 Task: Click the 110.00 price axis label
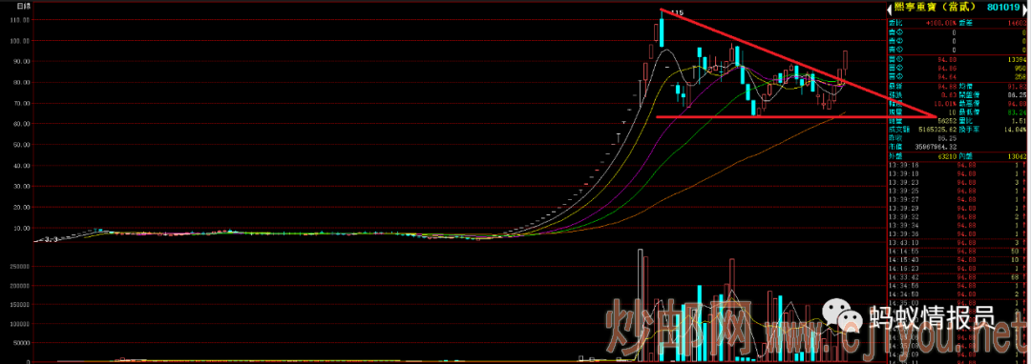[21, 20]
